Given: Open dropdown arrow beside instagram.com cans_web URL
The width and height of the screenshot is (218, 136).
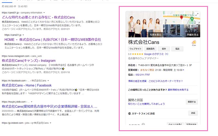Looking at the screenshot, I should (x=44, y=56).
